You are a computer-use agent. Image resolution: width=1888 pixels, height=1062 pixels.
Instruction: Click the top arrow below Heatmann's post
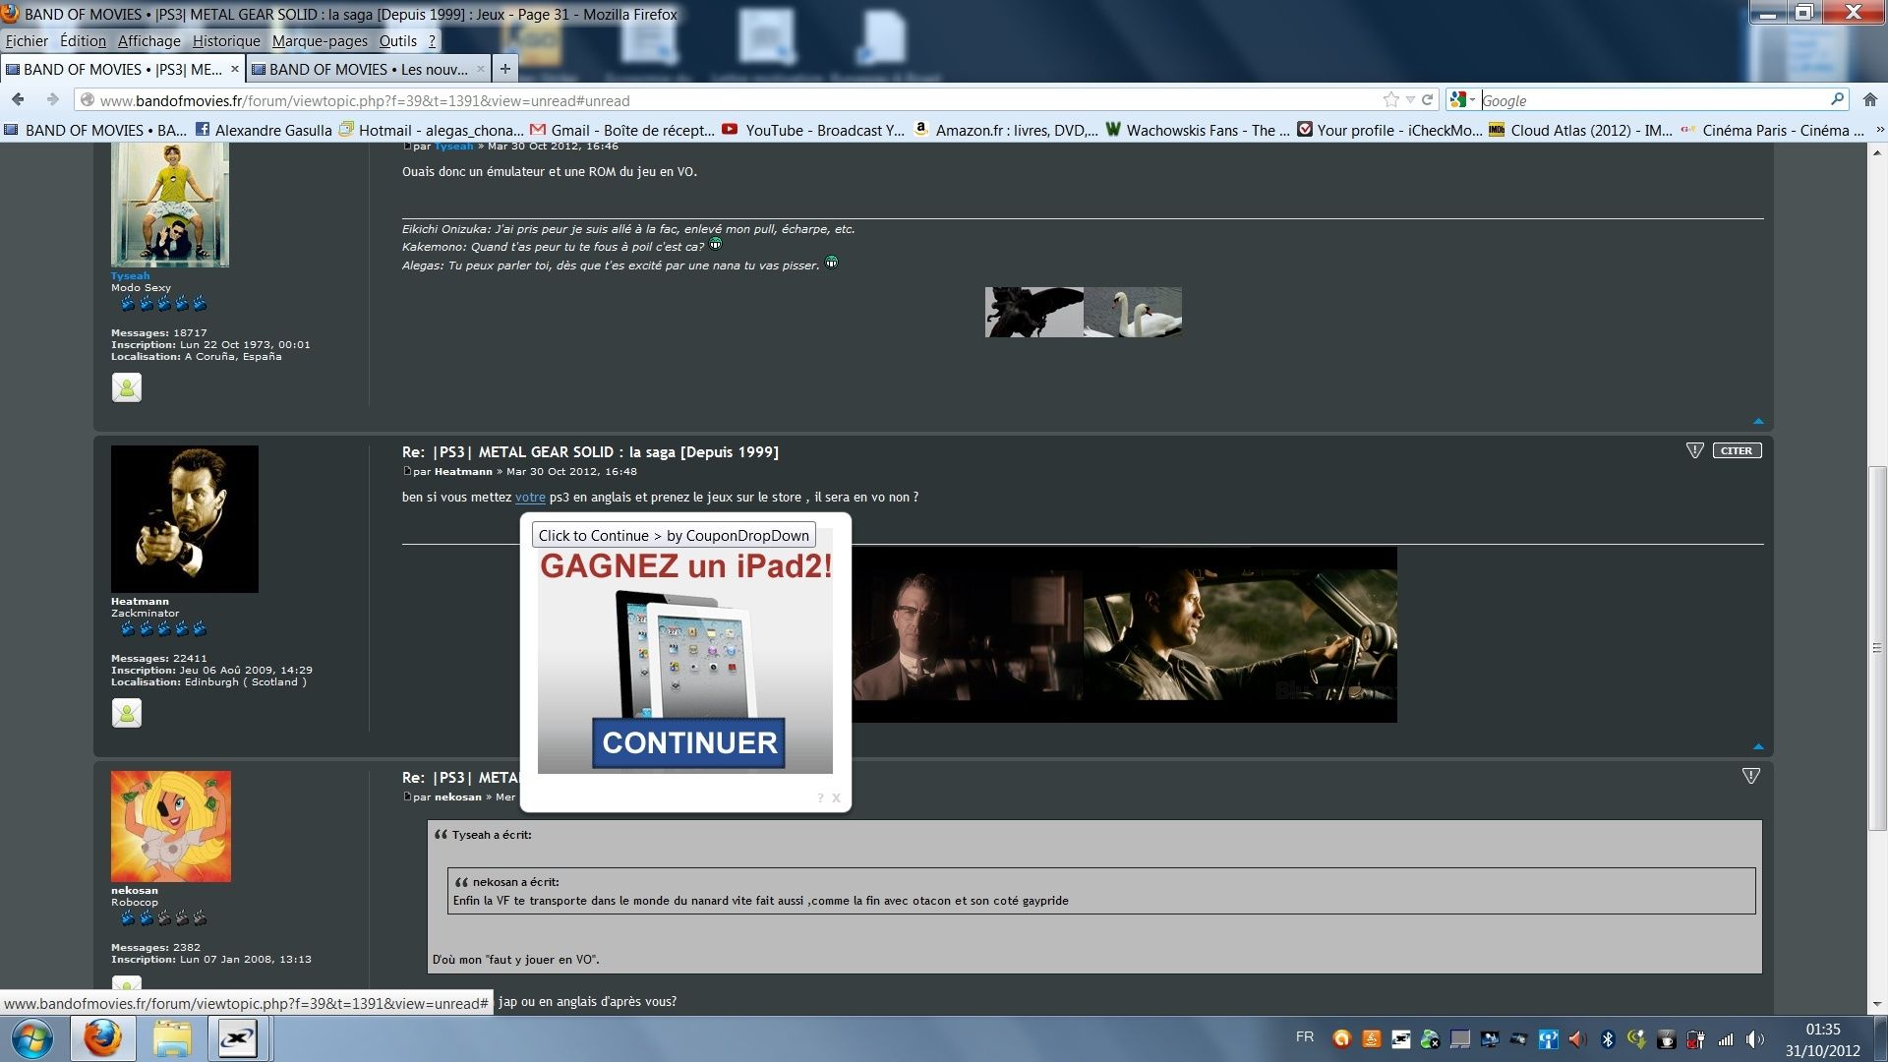point(1758,746)
